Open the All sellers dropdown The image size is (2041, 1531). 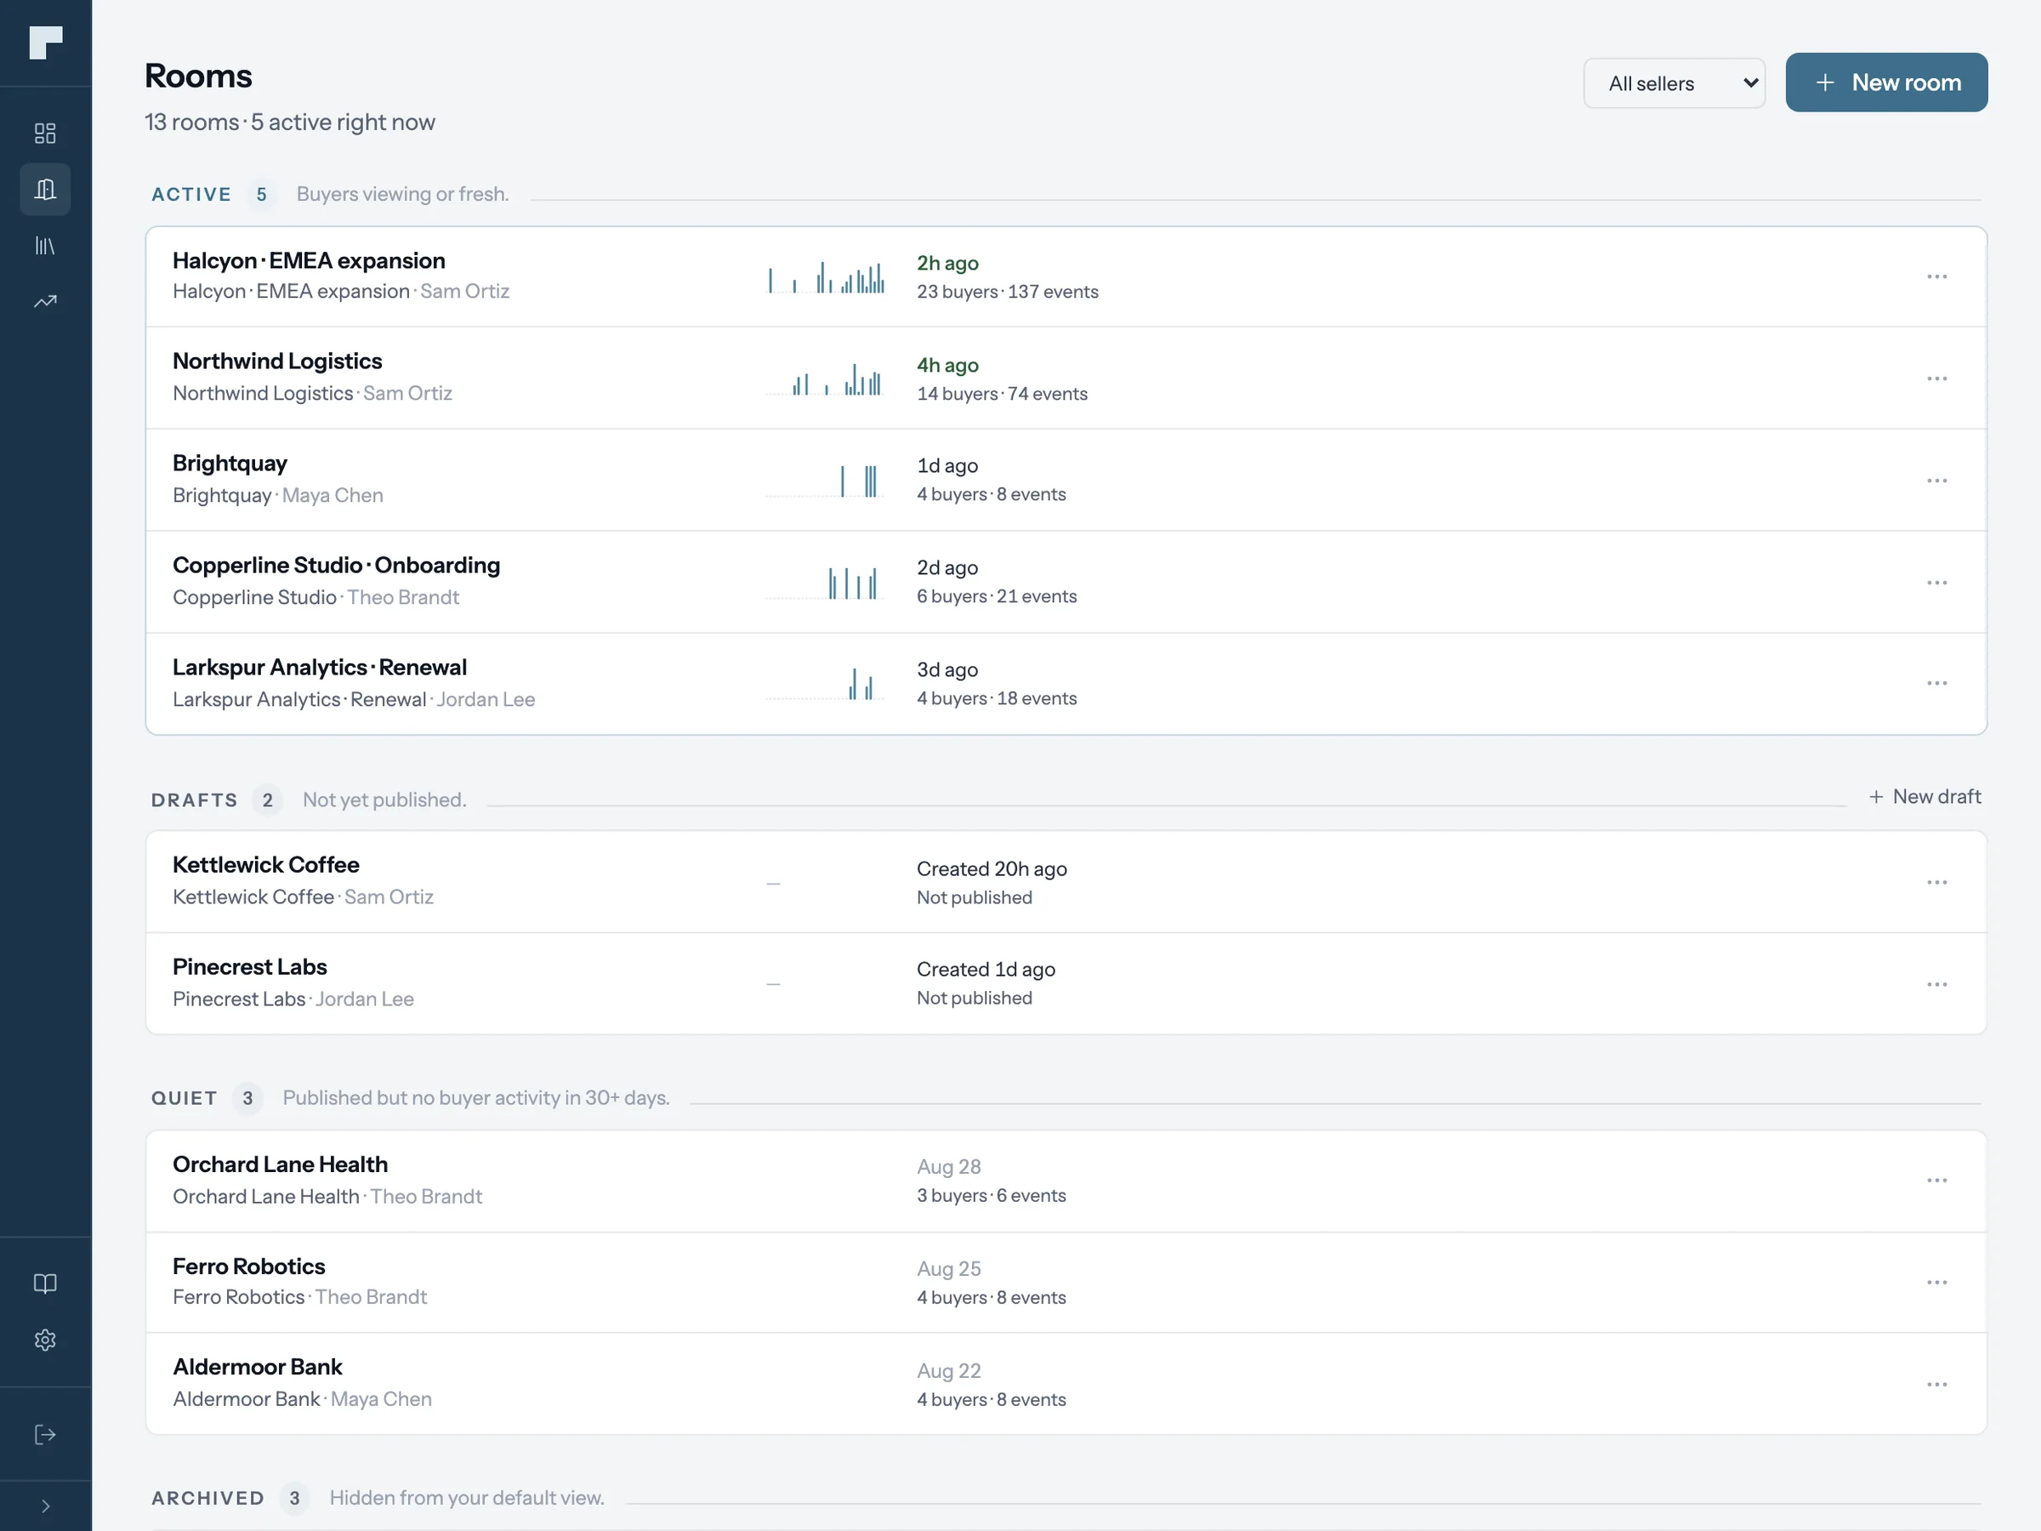(1674, 83)
